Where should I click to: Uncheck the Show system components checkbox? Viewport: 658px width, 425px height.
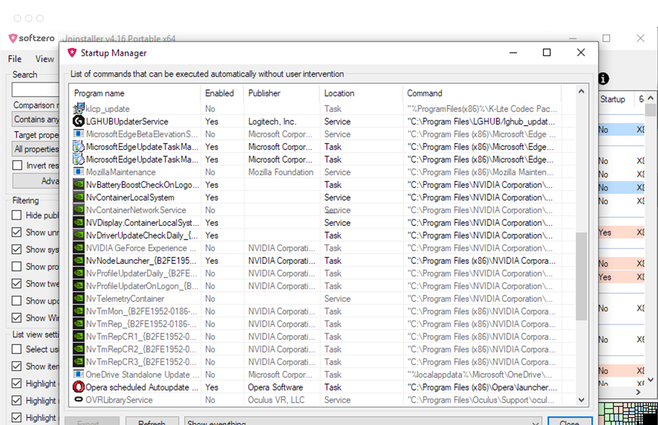(16, 249)
